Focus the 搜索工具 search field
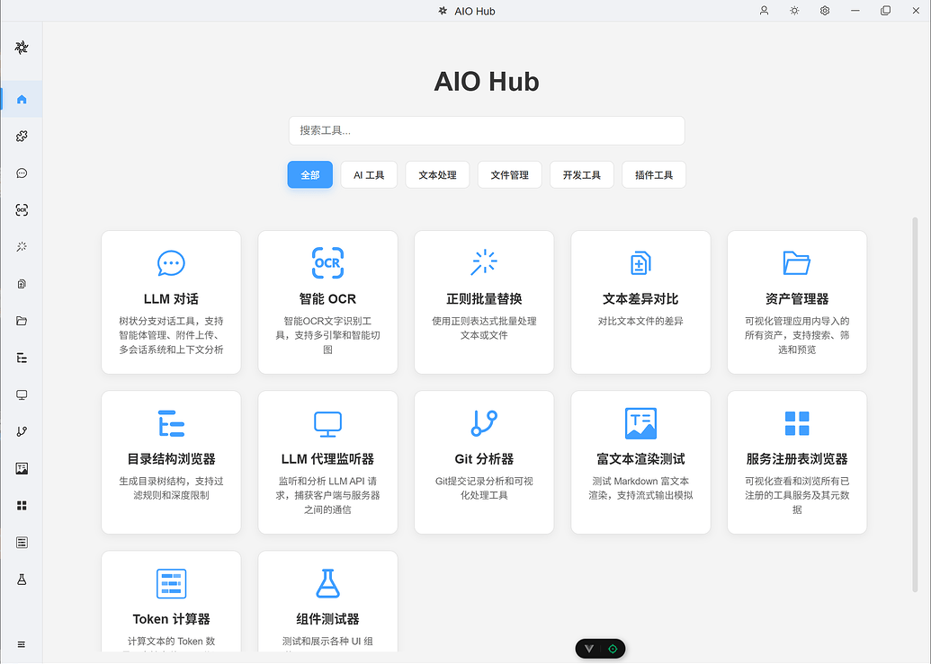 [x=487, y=130]
